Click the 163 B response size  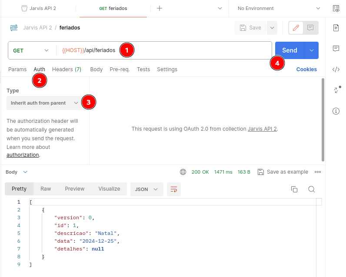244,172
